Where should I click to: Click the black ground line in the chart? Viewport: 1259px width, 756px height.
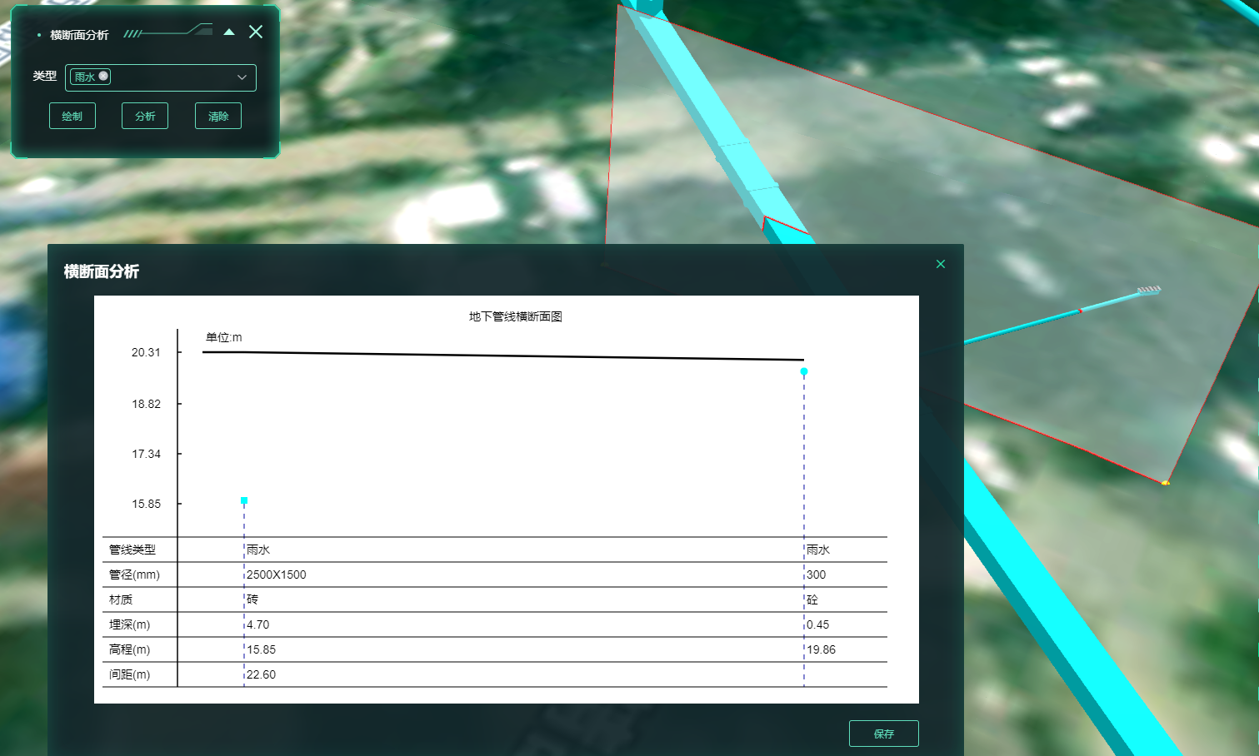click(500, 356)
